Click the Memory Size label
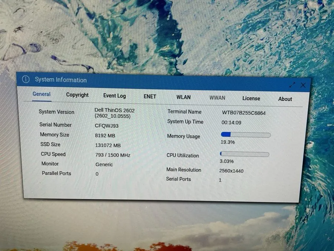This screenshot has height=251, width=334. [55, 135]
